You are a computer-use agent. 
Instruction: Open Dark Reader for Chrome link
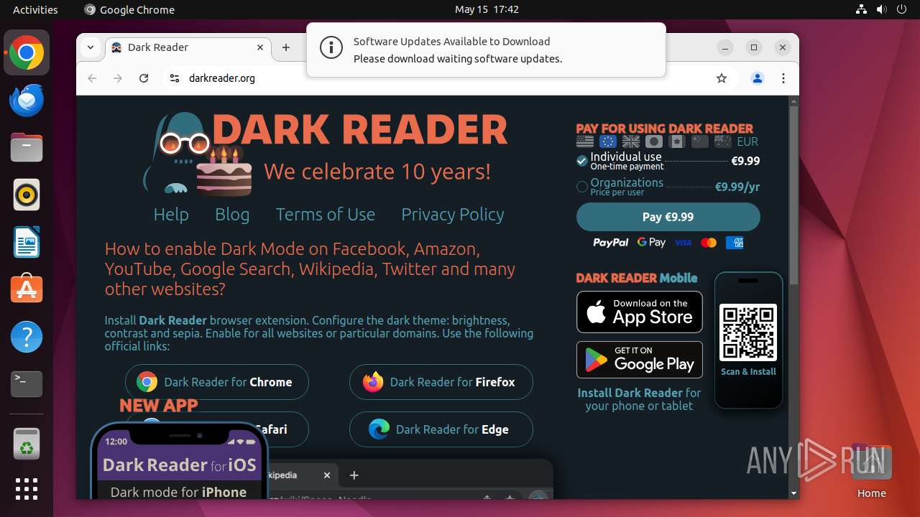click(x=217, y=382)
